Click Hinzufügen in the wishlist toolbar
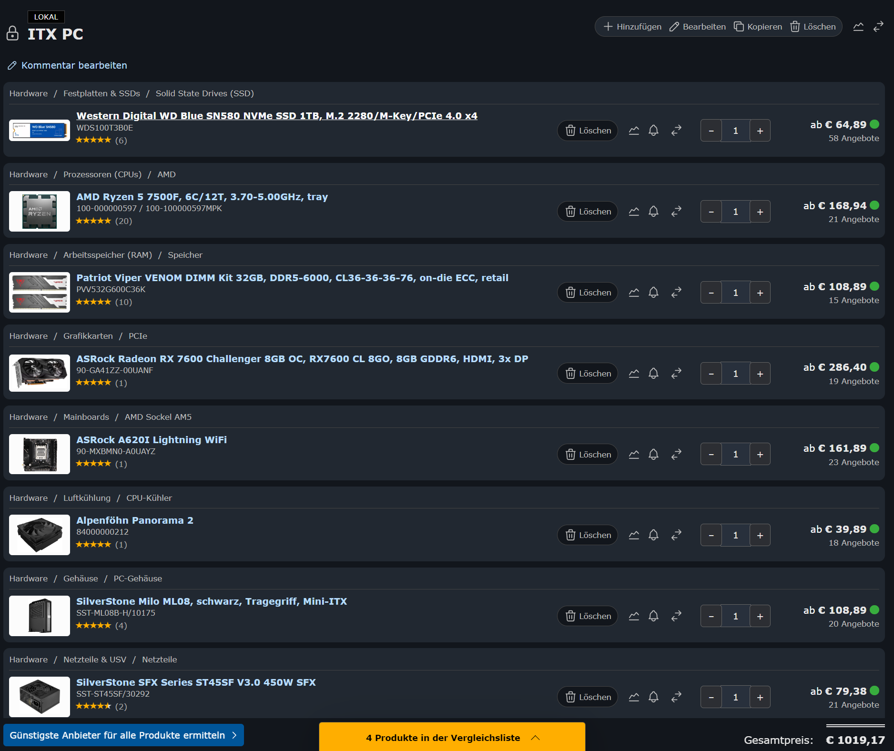This screenshot has width=894, height=751. (632, 27)
